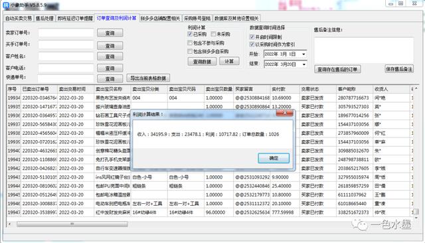Click the 卖出宝贝分类 column header
This screenshot has width=425, height=243.
[x=149, y=89]
